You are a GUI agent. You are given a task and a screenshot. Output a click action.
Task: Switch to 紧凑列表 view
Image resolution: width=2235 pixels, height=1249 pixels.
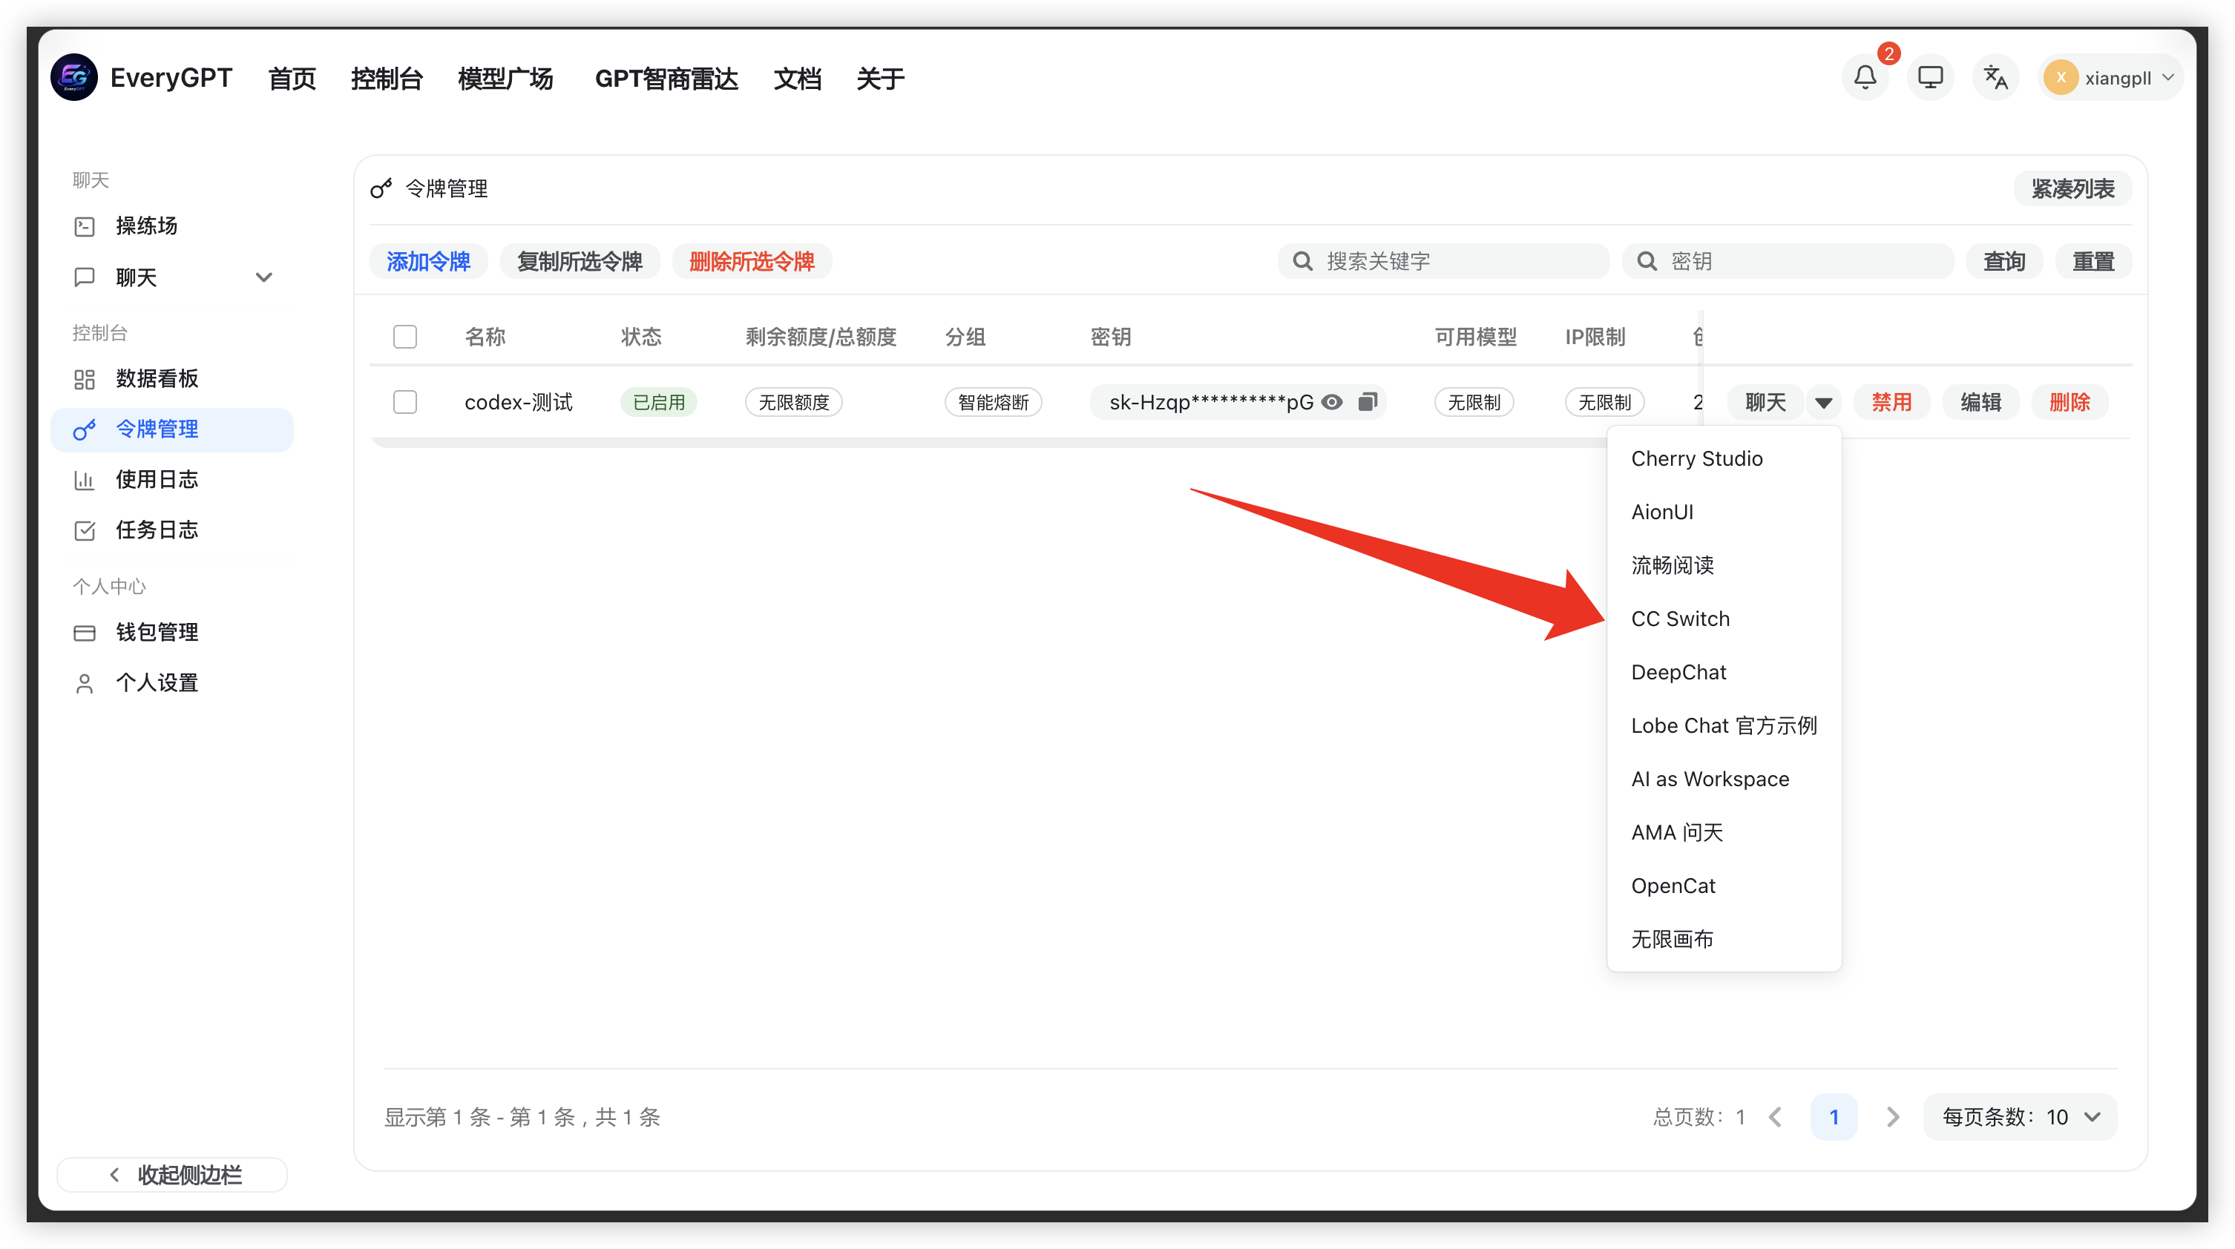2072,188
